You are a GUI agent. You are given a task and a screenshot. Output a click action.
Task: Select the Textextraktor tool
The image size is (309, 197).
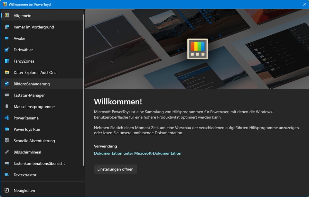point(26,175)
